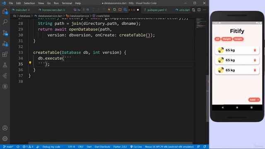Select the All filter chip in Fitify
The width and height of the screenshot is (265, 149).
tap(217, 39)
